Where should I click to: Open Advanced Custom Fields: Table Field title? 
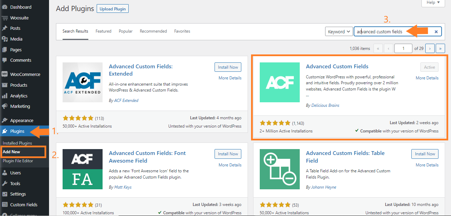[345, 157]
